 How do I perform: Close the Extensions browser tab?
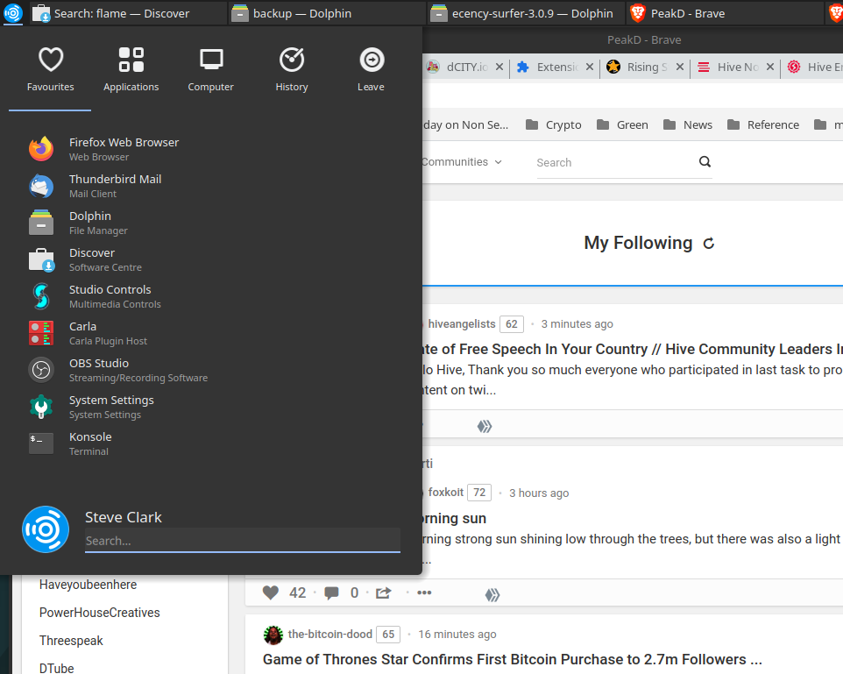[x=590, y=67]
